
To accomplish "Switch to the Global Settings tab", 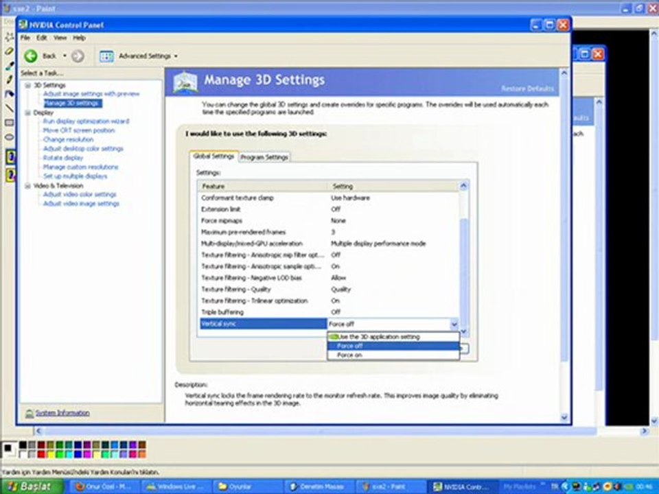I will 213,156.
